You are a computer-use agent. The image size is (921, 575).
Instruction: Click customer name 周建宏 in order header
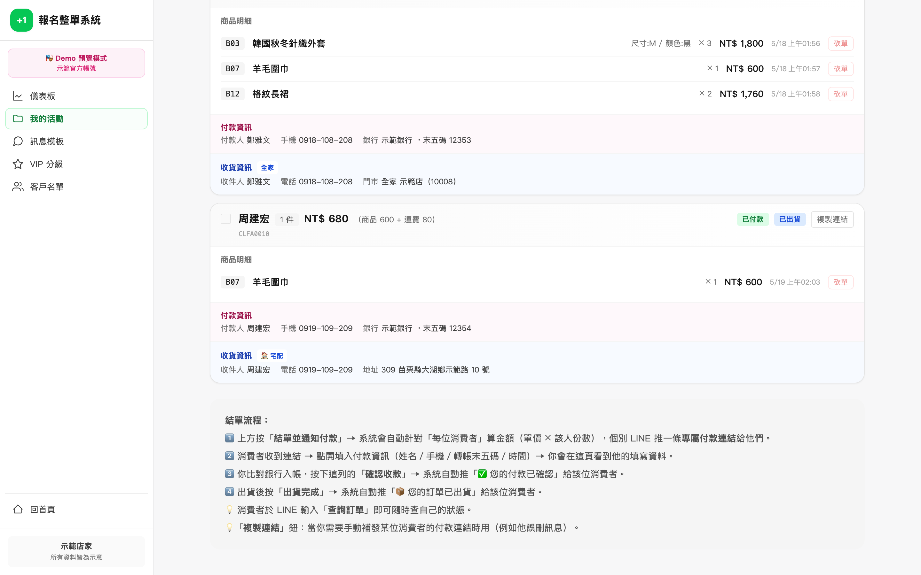[254, 219]
